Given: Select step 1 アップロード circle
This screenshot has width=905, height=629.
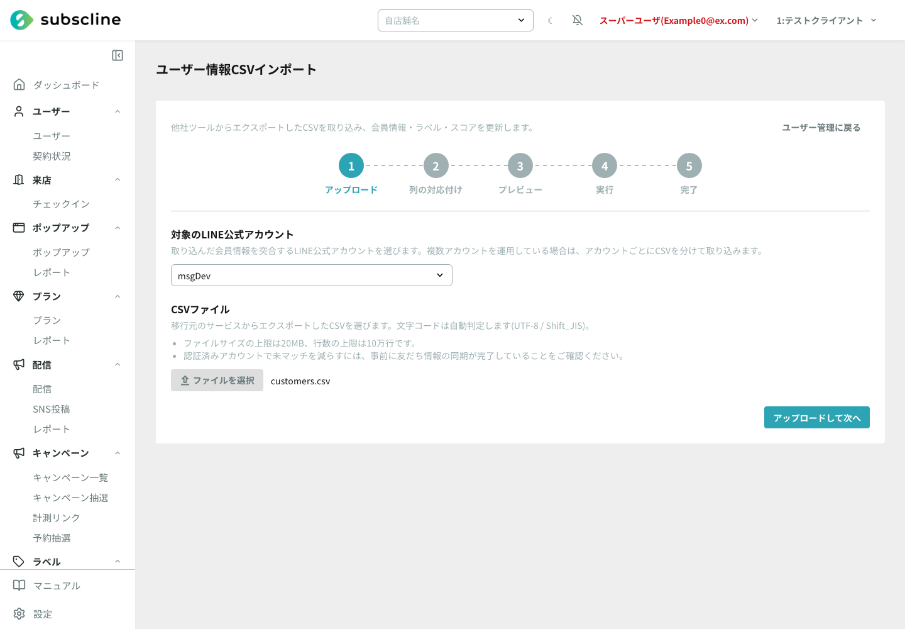Looking at the screenshot, I should pos(351,166).
